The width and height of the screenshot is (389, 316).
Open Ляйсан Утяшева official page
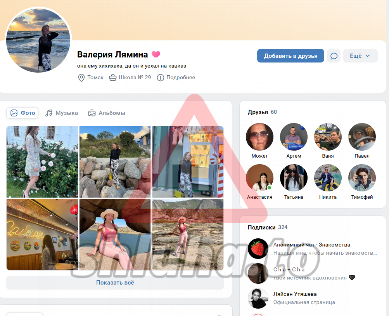[x=294, y=294]
